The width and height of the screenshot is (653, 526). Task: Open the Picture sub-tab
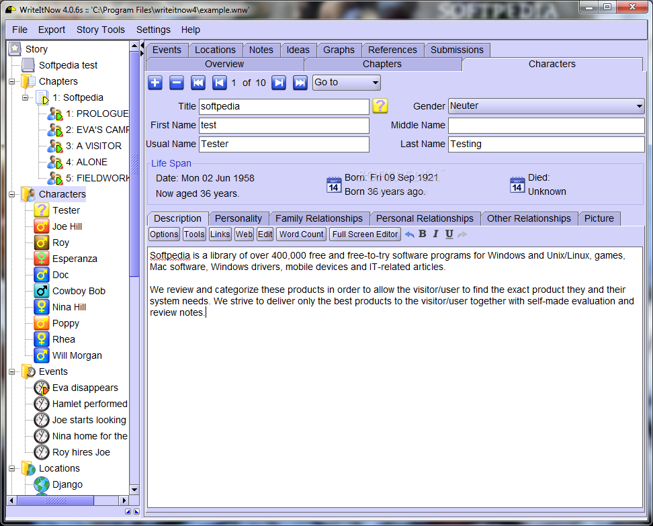click(x=599, y=218)
